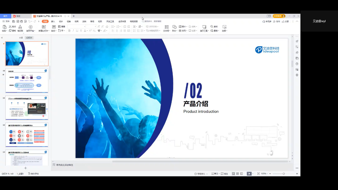Click the zoom slider handle in status bar

284,174
